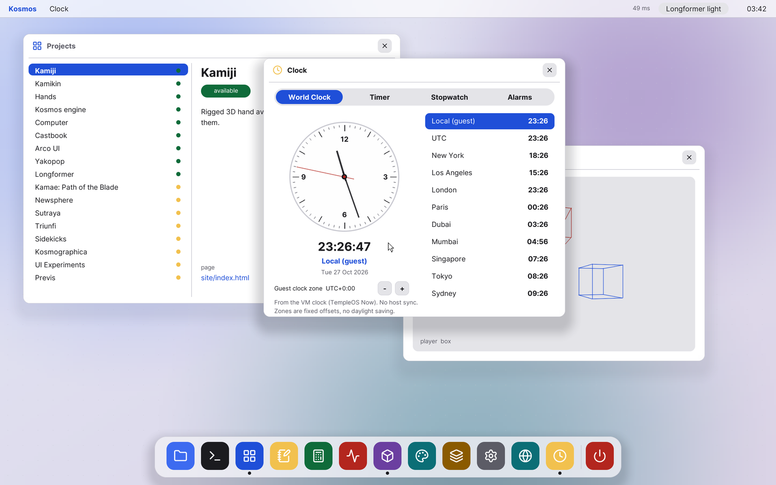Select Kosmos engine in Projects list

(x=108, y=109)
